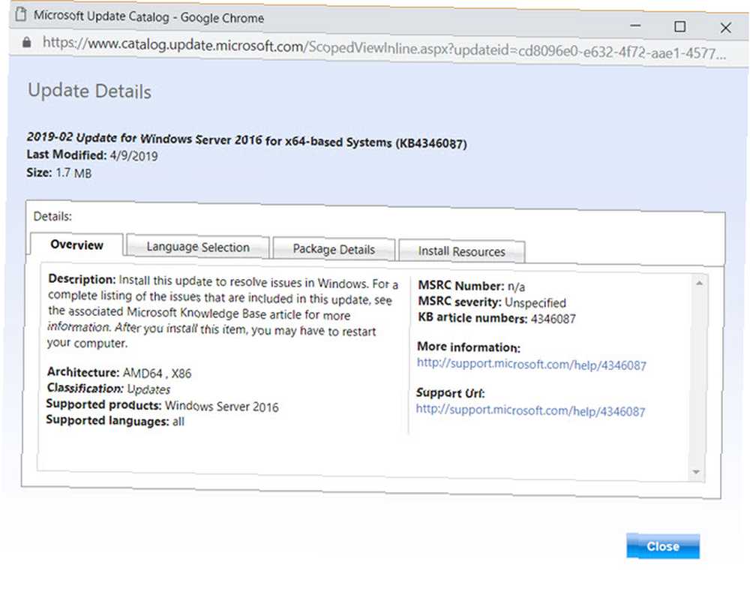This screenshot has height=595, width=750.
Task: Click the details scrollbar down arrow
Action: (696, 472)
